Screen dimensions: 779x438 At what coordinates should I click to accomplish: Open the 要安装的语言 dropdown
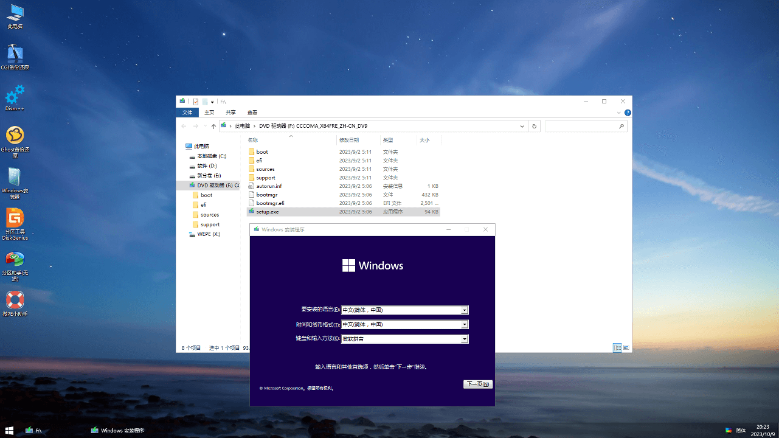point(405,310)
